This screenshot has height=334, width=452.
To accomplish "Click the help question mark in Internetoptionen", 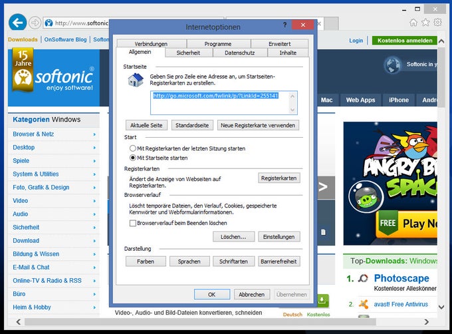I will coord(284,25).
